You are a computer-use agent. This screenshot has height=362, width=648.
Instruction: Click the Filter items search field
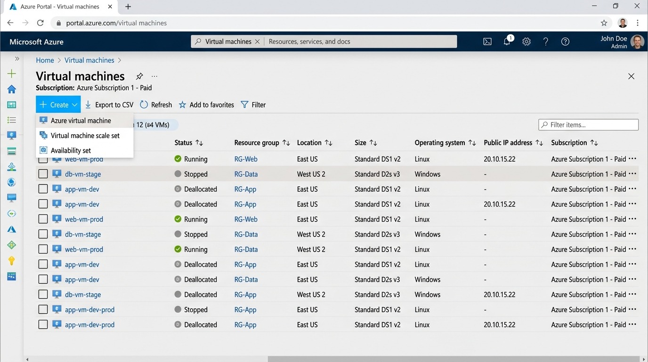pyautogui.click(x=589, y=125)
